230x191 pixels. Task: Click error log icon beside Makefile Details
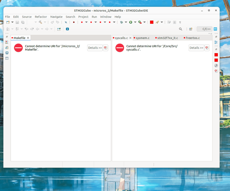[105, 48]
